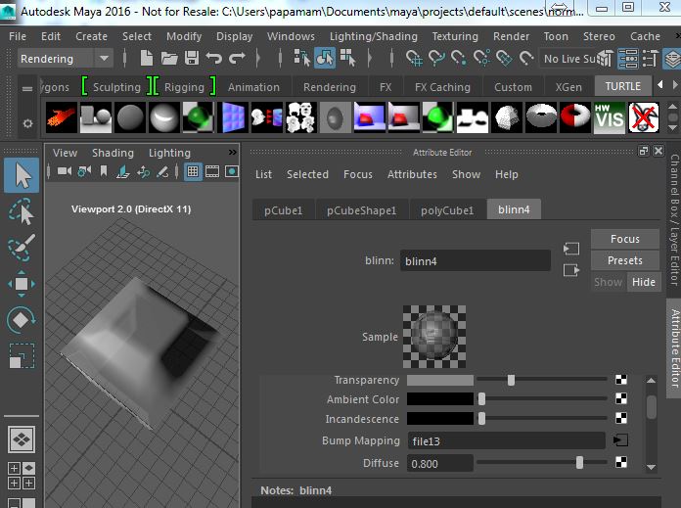Screen dimensions: 681x508
Task: Open the Rendering menu set dropdown
Action: (65, 59)
